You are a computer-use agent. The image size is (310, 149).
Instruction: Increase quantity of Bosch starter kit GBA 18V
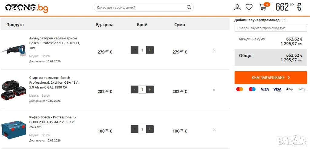coord(150,89)
